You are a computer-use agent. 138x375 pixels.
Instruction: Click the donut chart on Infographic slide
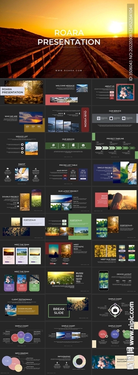(x=79, y=361)
